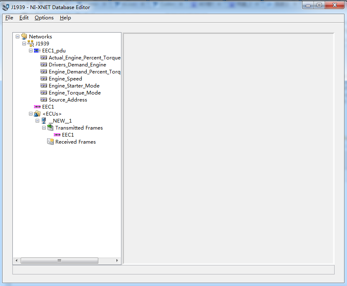Select the Drivers_Demand_Engine signal
The width and height of the screenshot is (347, 286).
tap(78, 65)
